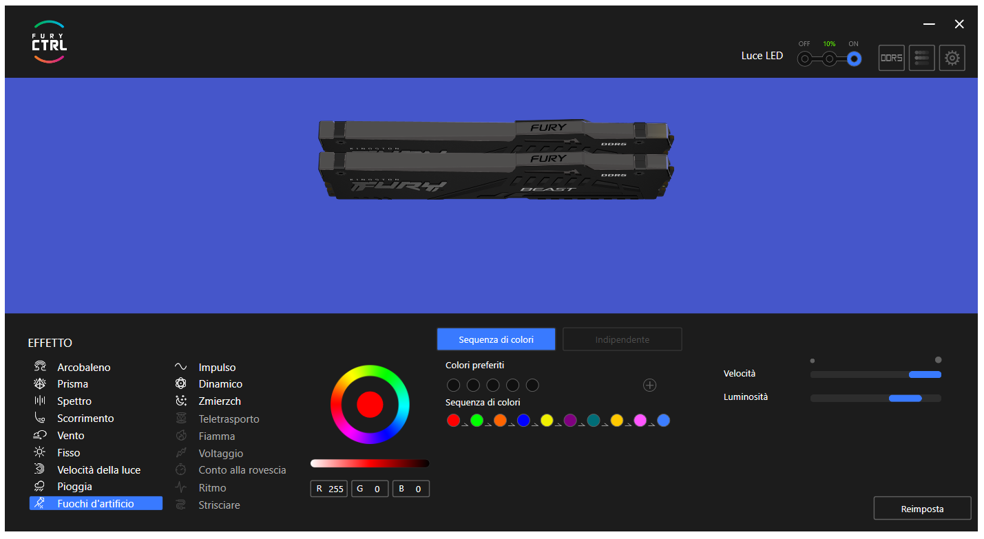Screen dimensions: 984x539
Task: Set Luce LED to 10%
Action: (830, 59)
